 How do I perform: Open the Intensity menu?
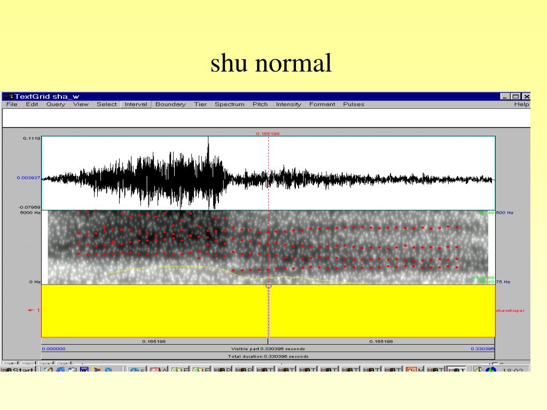pyautogui.click(x=288, y=104)
